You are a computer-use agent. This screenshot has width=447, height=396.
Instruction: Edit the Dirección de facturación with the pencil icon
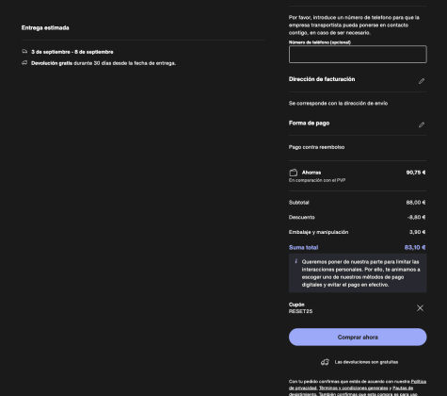click(x=422, y=81)
